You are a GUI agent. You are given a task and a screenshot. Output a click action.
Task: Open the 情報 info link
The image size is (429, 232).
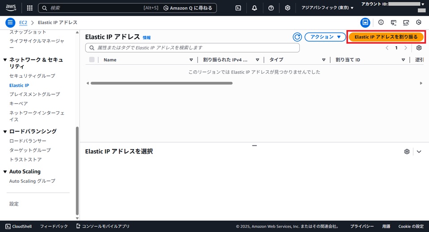147,38
